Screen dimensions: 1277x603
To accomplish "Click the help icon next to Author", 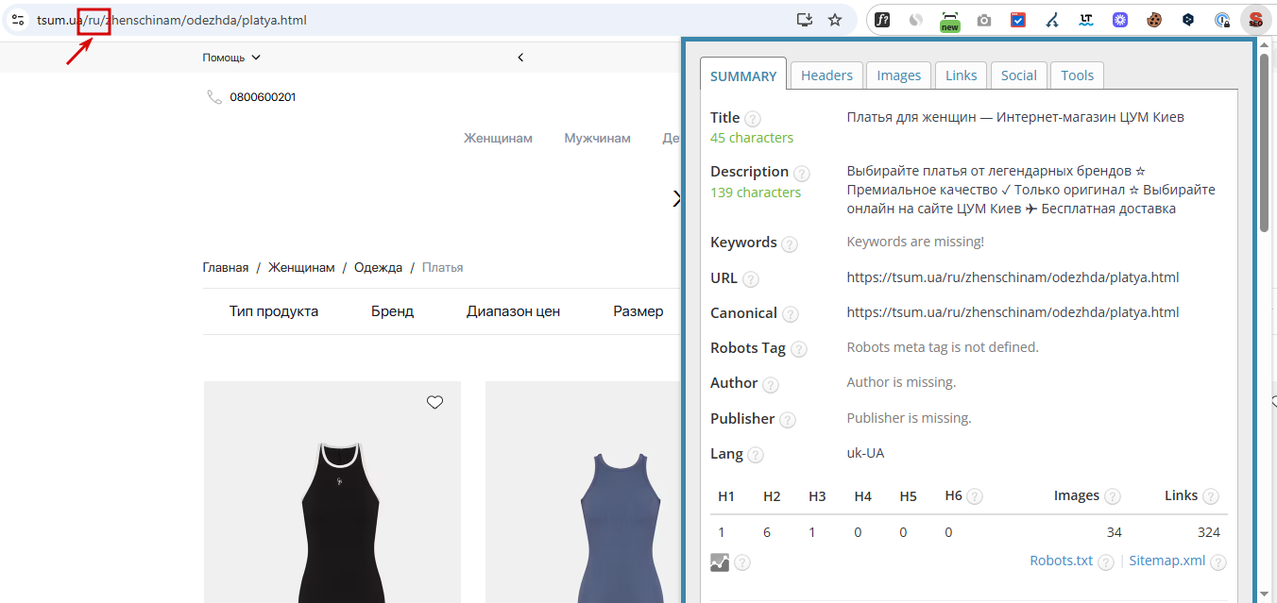I will (x=771, y=384).
